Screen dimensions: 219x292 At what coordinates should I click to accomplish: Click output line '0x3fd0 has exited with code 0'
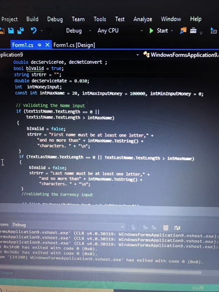49,248
